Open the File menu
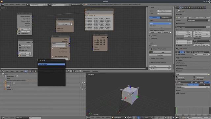This screenshot has width=211, height=119. click(7, 5)
